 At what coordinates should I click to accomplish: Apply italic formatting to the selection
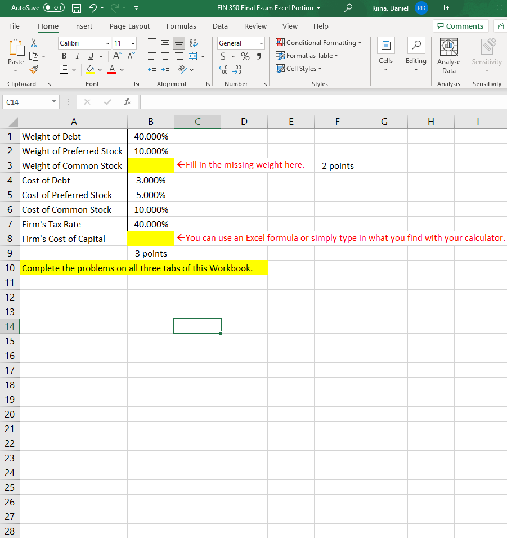(77, 56)
